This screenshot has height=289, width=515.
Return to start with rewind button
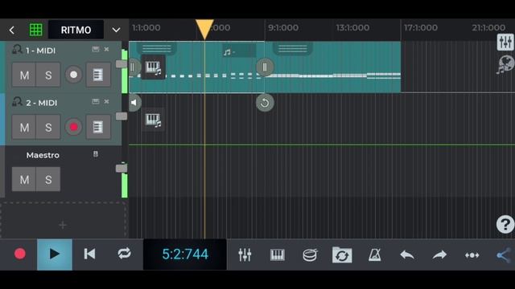point(89,254)
